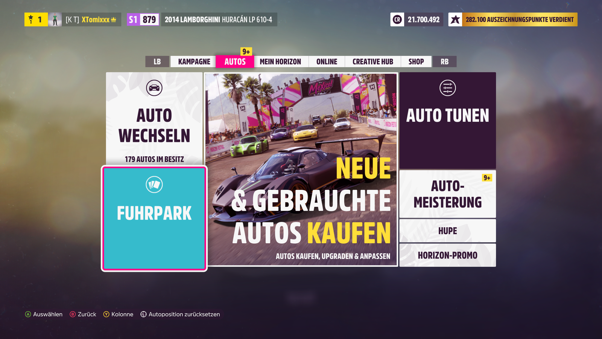Open the Auto Wechseln tile
602x339 pixels.
(x=154, y=119)
